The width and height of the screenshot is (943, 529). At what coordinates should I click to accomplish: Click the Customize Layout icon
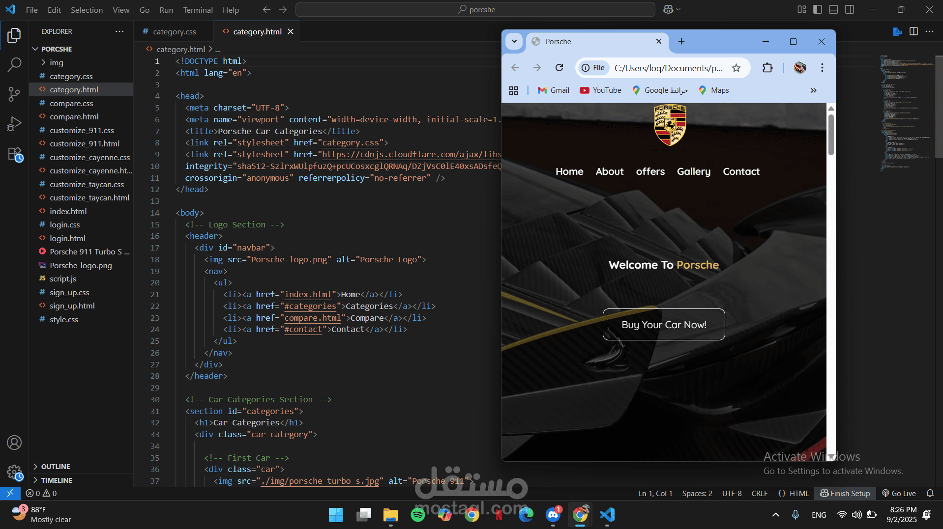[802, 9]
